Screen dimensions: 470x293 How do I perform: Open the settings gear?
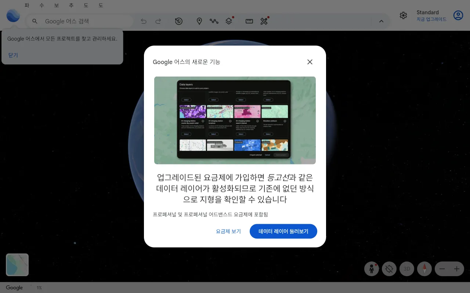(x=404, y=15)
